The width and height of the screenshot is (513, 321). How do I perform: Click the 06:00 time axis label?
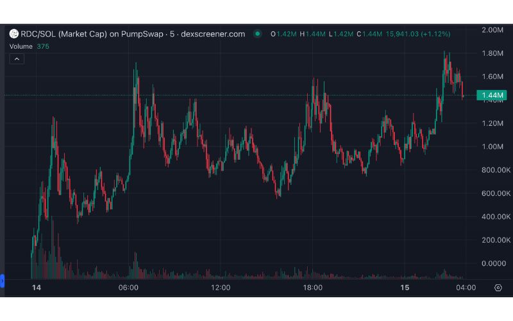click(x=128, y=288)
